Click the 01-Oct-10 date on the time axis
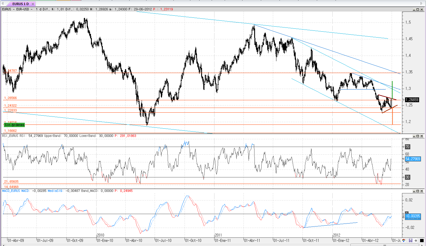 [x=193, y=240]
